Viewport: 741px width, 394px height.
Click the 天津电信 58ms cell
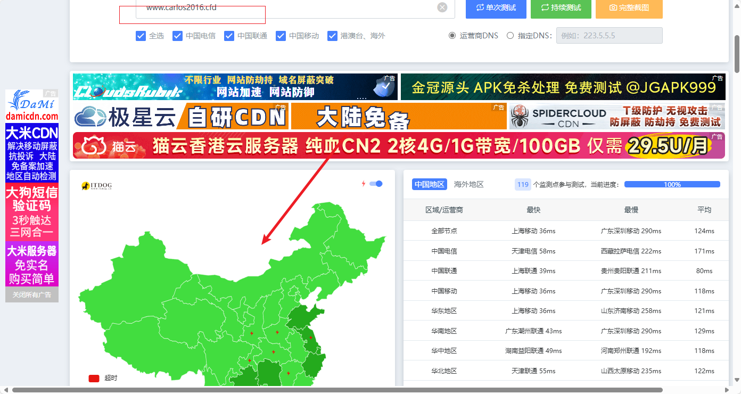click(533, 251)
